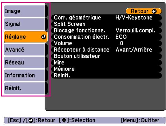
Task: Click the orange Retour button
Action: click(x=144, y=11)
